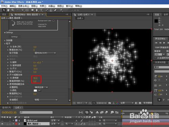Click the RGB channels icon in viewer
The height and width of the screenshot is (127, 169).
tap(117, 103)
